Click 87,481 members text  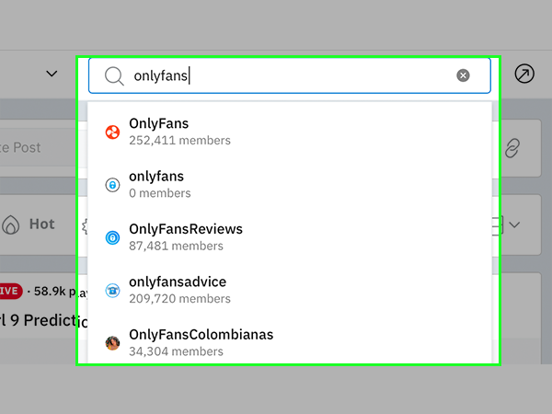(176, 246)
